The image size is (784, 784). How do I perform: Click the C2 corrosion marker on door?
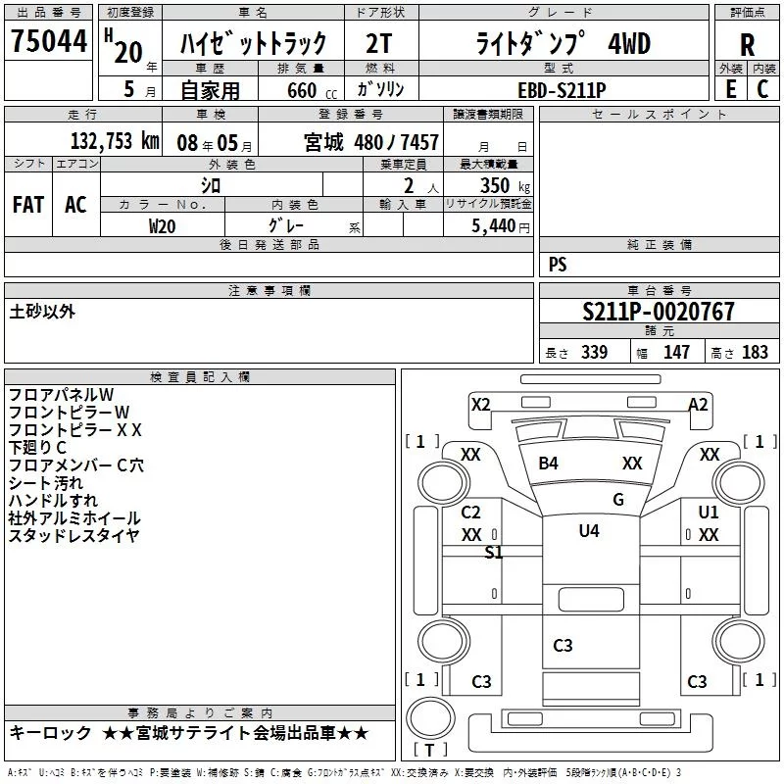pos(470,513)
